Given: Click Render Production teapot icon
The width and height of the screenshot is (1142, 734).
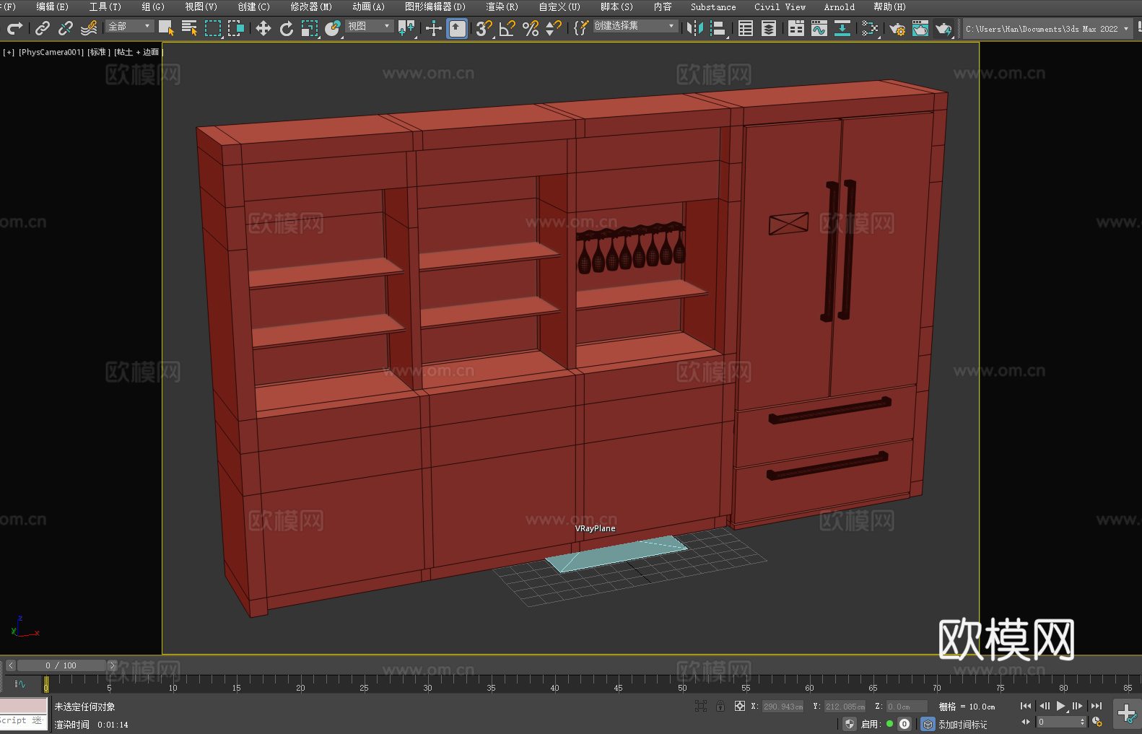Looking at the screenshot, I should pos(943,29).
